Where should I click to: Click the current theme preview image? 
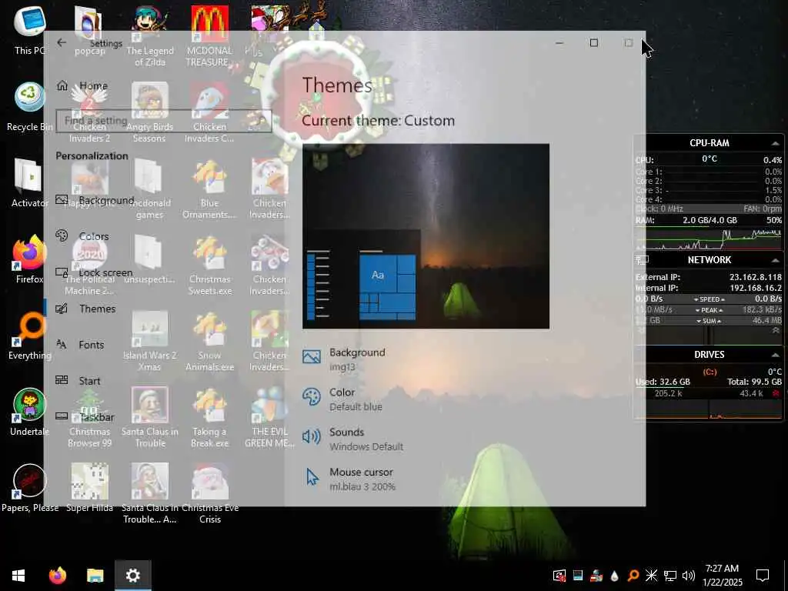pos(426,236)
